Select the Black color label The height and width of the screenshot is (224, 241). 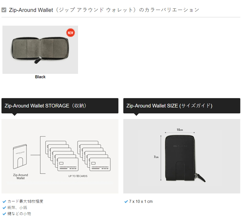coord(40,77)
